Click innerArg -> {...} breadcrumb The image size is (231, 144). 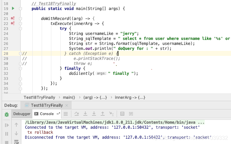click(x=130, y=97)
